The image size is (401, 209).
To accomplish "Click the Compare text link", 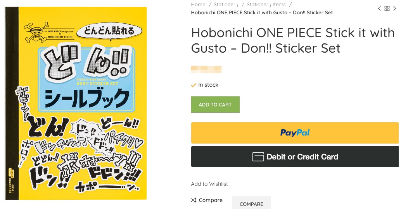I will [211, 200].
